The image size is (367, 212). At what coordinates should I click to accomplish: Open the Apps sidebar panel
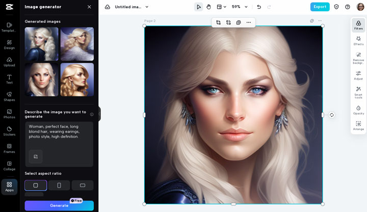(x=9, y=187)
